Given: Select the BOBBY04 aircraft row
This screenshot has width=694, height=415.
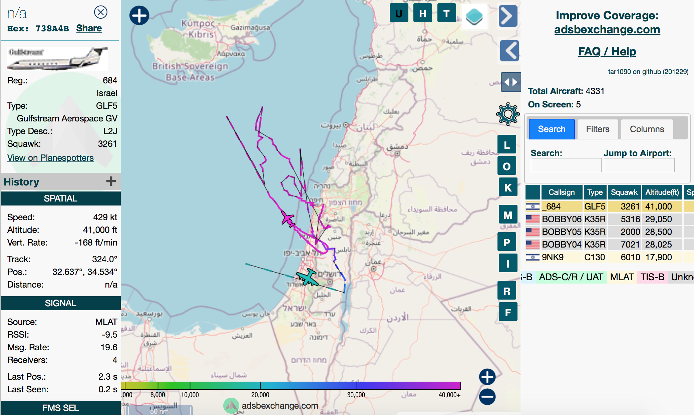Looking at the screenshot, I should coord(610,245).
